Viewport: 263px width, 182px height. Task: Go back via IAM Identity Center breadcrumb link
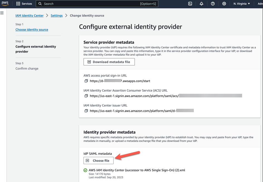pyautogui.click(x=29, y=16)
